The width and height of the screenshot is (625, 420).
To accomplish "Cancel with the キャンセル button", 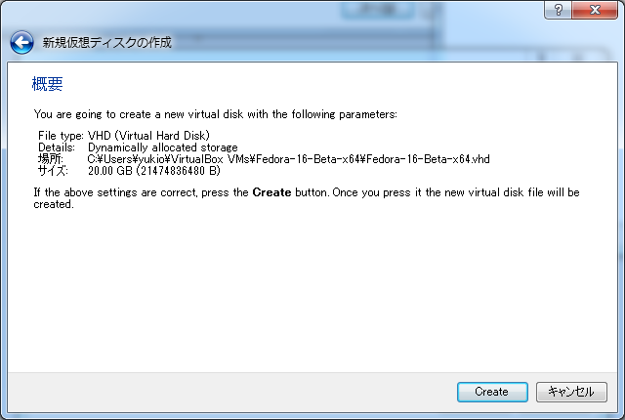I will point(571,392).
